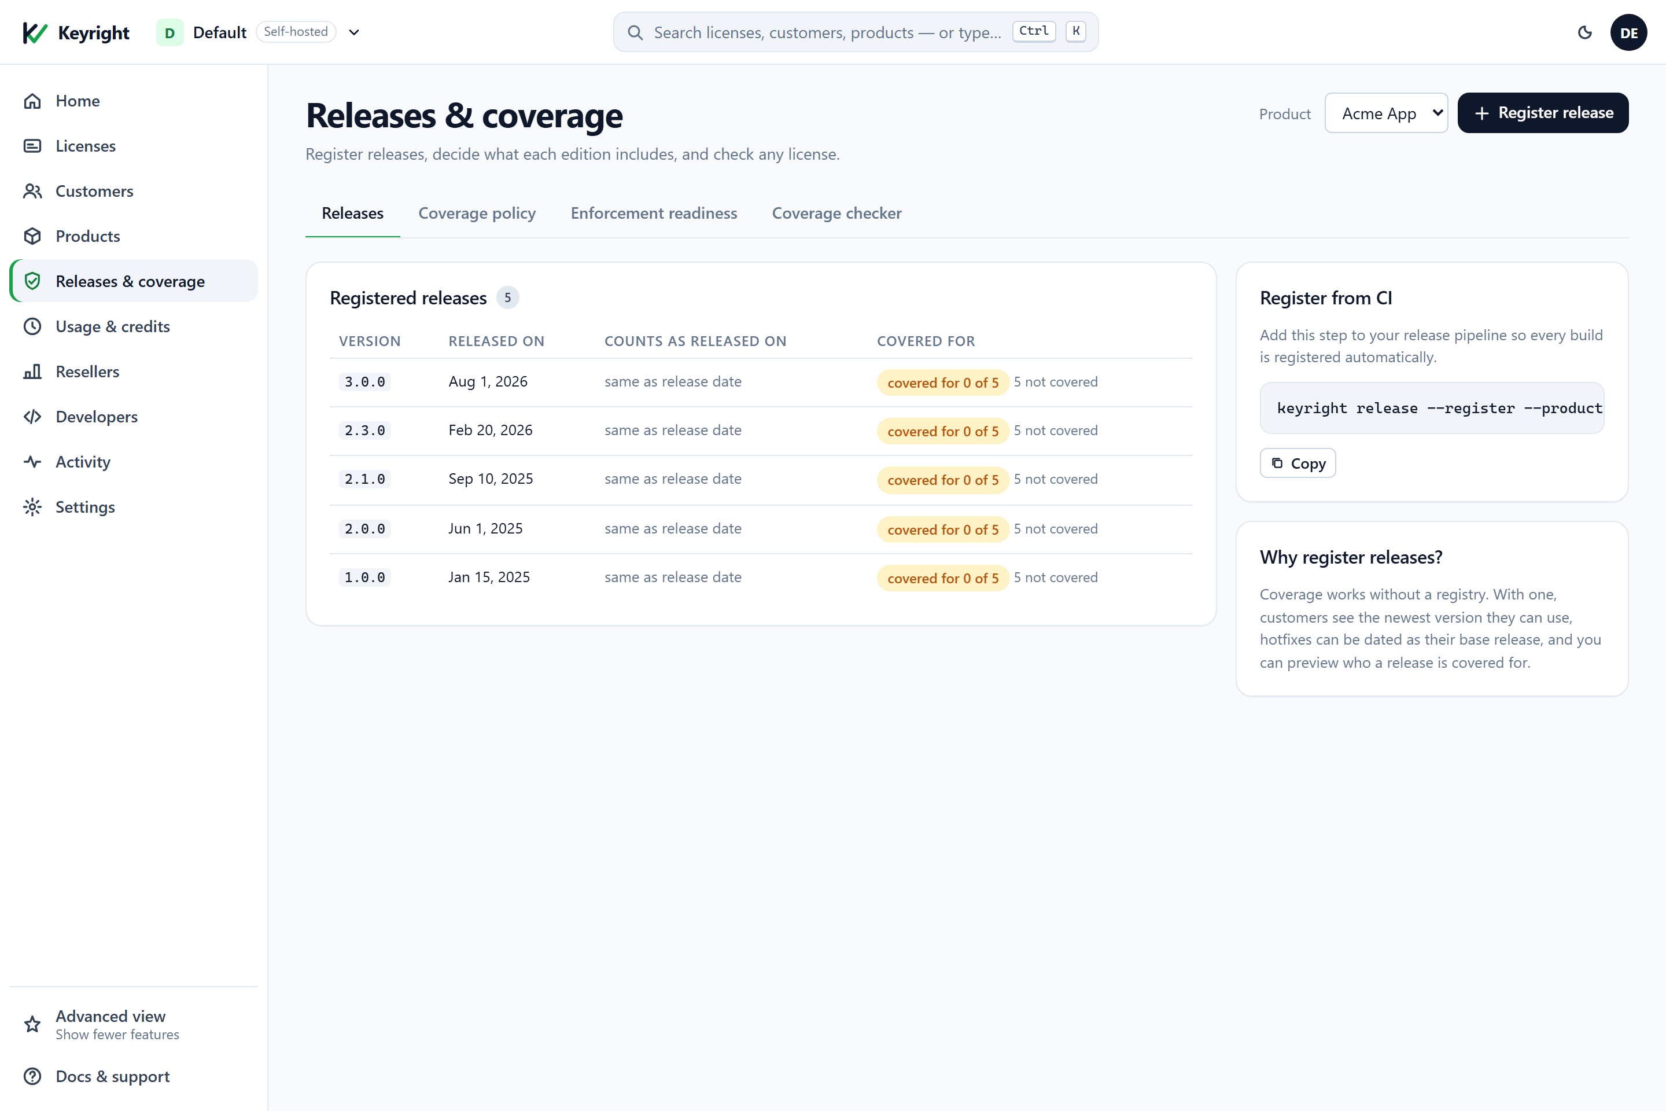Click version 2.3.0 in the table
The height and width of the screenshot is (1111, 1666).
pyautogui.click(x=365, y=431)
